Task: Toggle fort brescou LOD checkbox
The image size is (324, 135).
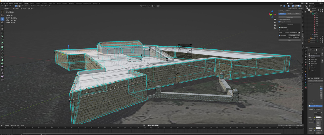Action: 280,35
